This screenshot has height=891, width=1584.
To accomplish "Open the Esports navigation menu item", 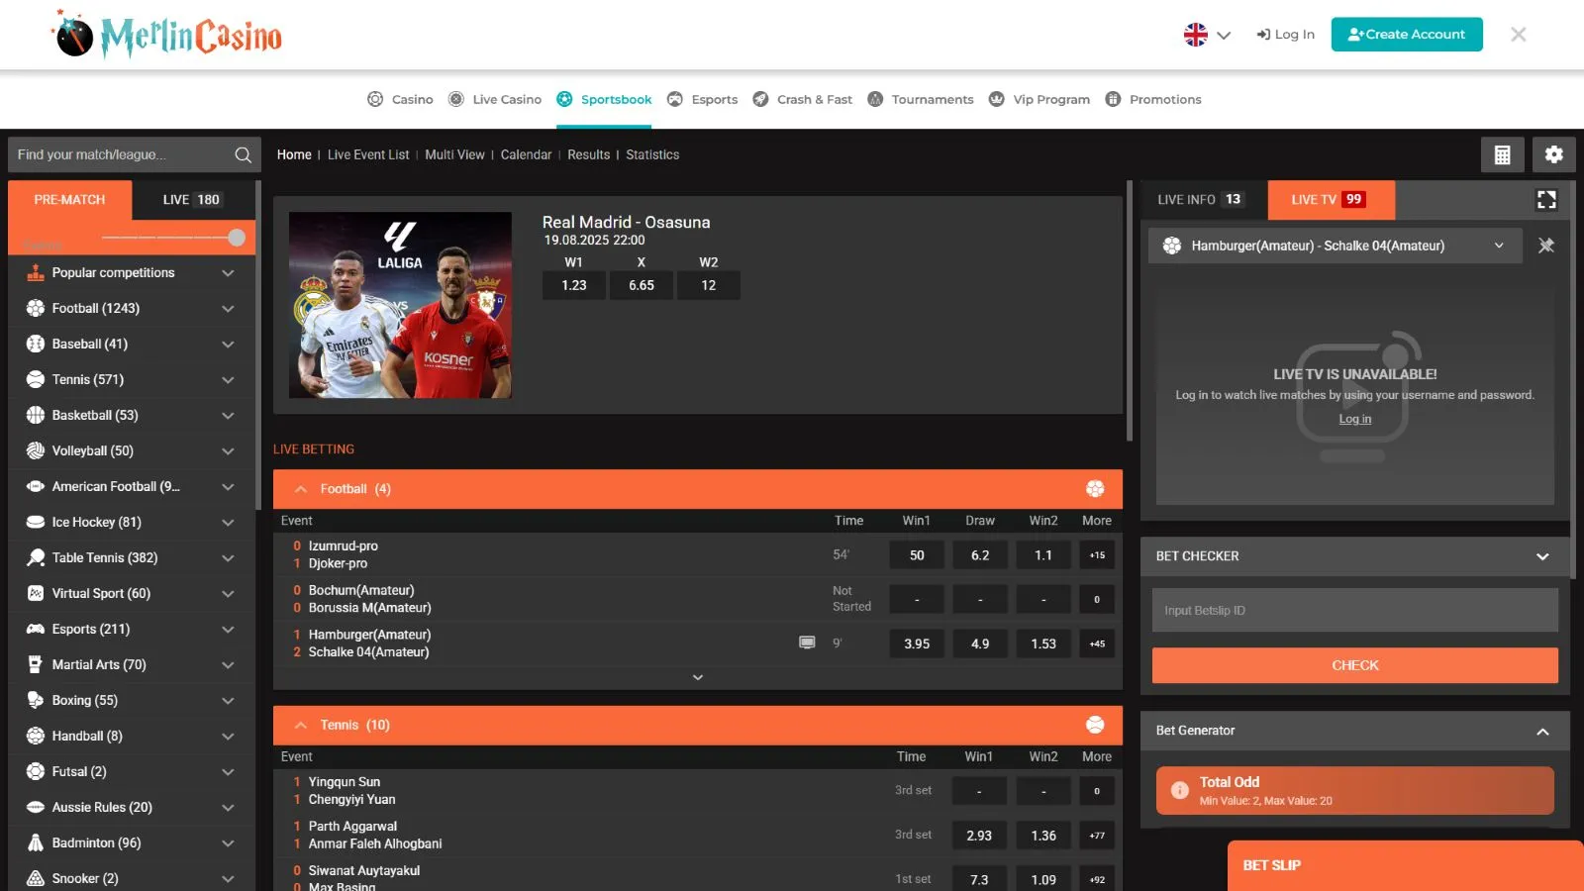I will click(x=703, y=99).
